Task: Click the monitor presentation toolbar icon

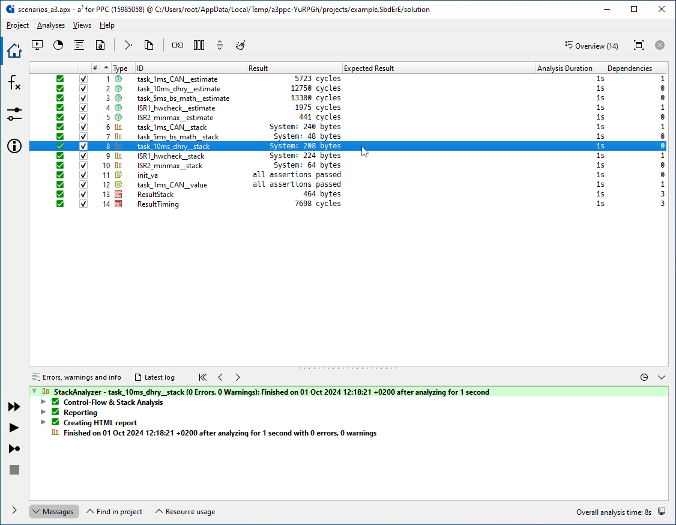Action: click(37, 45)
